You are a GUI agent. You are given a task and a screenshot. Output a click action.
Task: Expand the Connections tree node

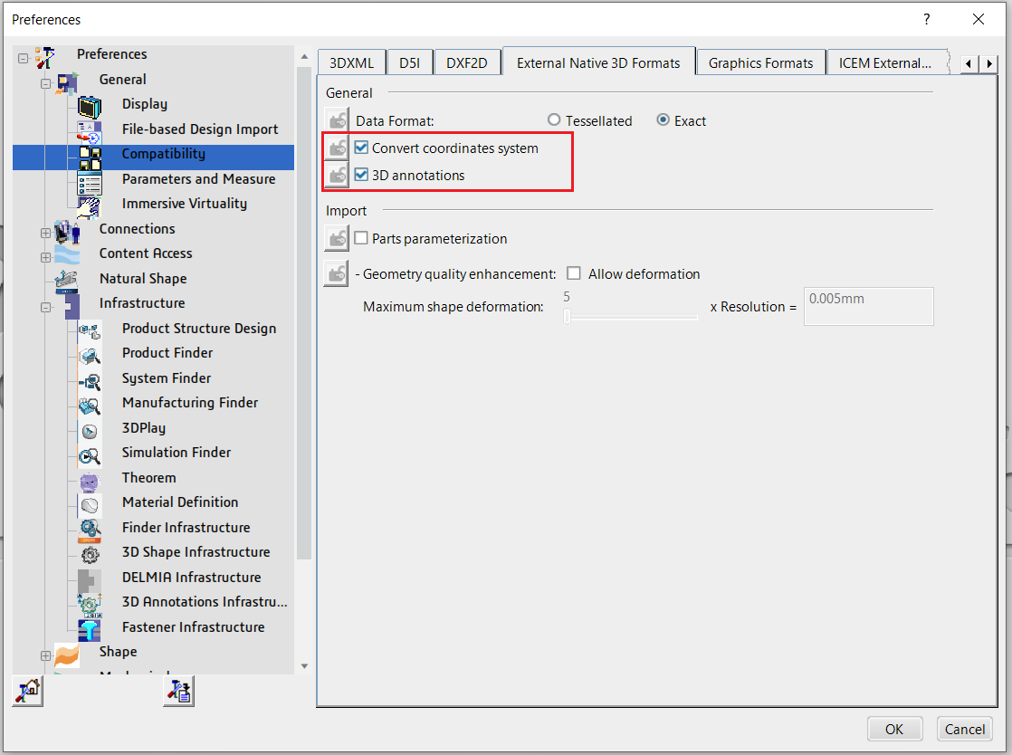[46, 233]
